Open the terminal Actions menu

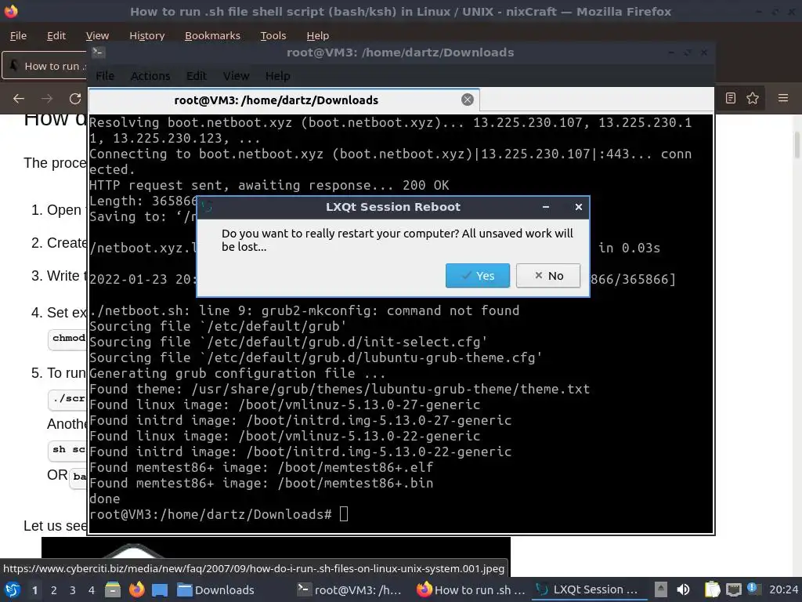point(150,76)
